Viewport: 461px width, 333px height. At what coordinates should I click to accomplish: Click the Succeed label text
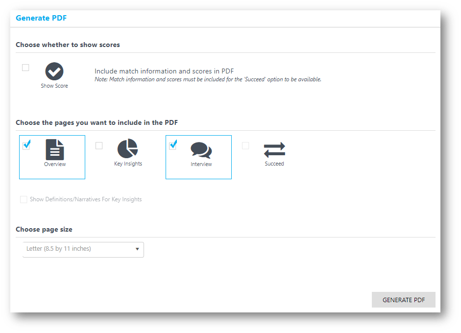274,164
